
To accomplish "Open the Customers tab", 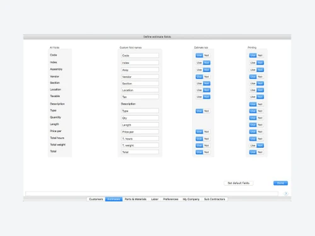I will click(96, 199).
